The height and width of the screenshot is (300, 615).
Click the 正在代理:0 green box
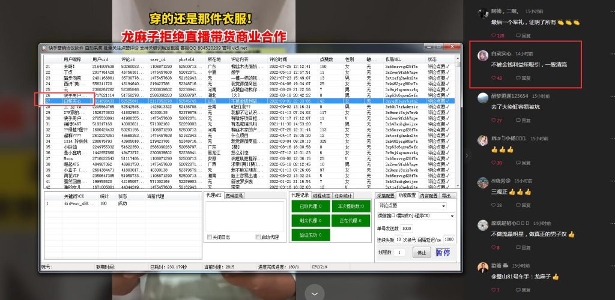click(351, 220)
